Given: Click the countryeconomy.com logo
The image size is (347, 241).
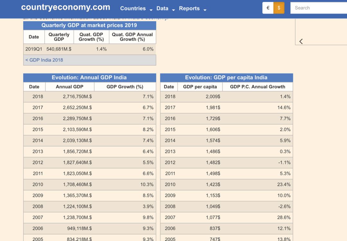Looking at the screenshot, I should (x=66, y=7).
